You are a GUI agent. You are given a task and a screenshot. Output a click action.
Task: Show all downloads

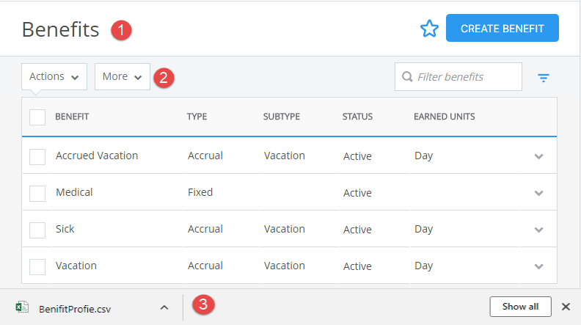[x=520, y=307]
